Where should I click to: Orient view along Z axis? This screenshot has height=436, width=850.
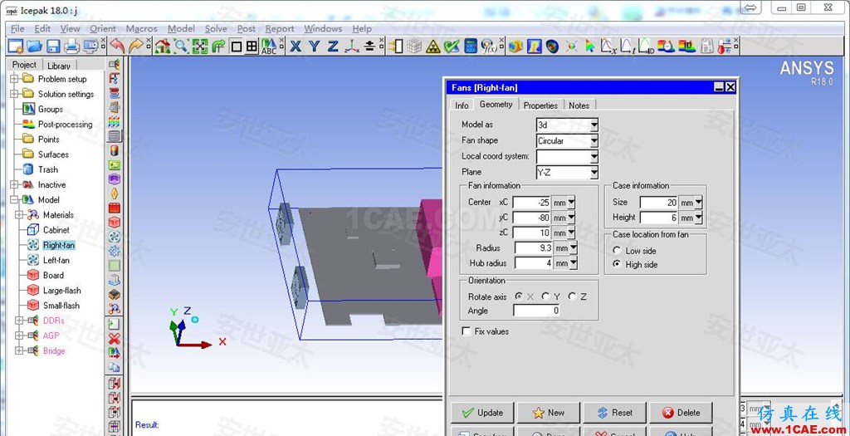(x=333, y=47)
